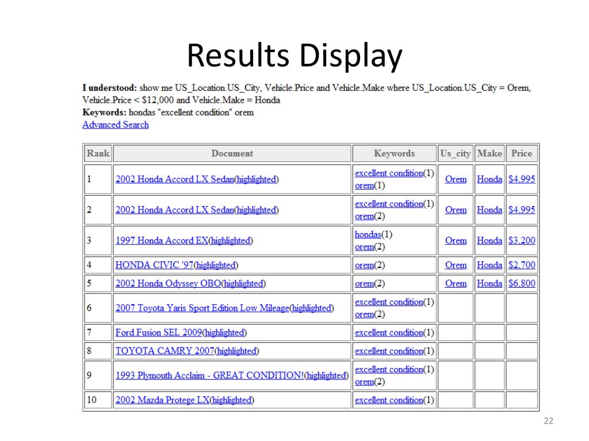This screenshot has width=589, height=441.
Task: Click highlighted link beside 1997 Honda Accord EX
Action: tap(231, 241)
